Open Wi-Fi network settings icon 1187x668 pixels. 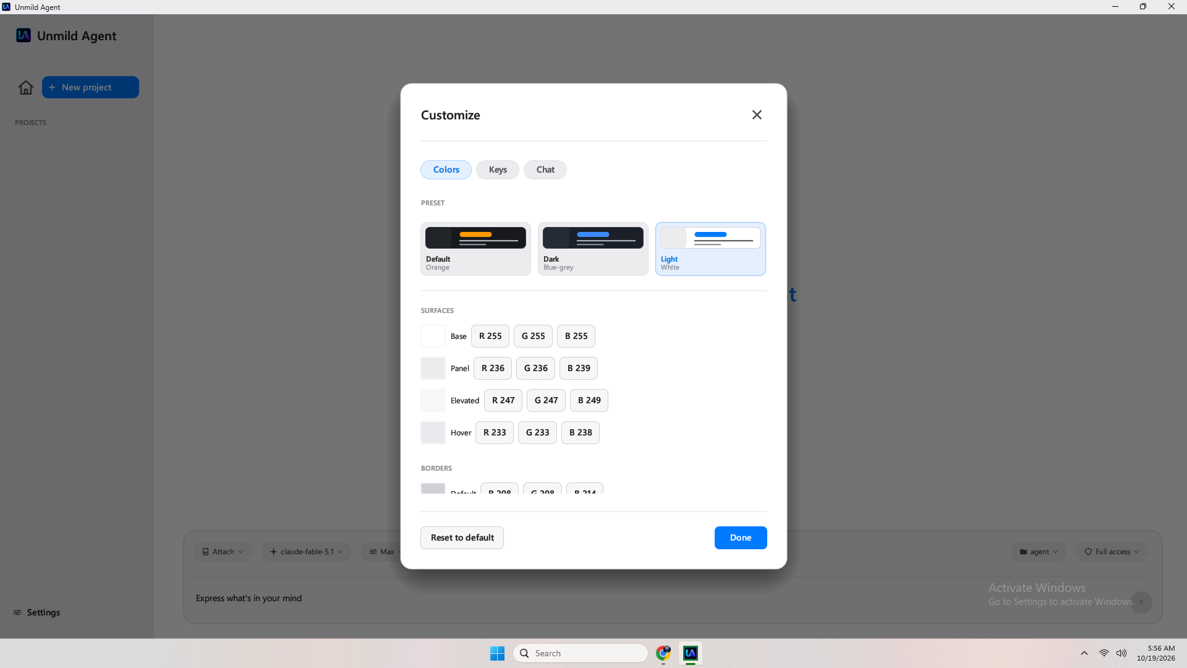point(1104,653)
